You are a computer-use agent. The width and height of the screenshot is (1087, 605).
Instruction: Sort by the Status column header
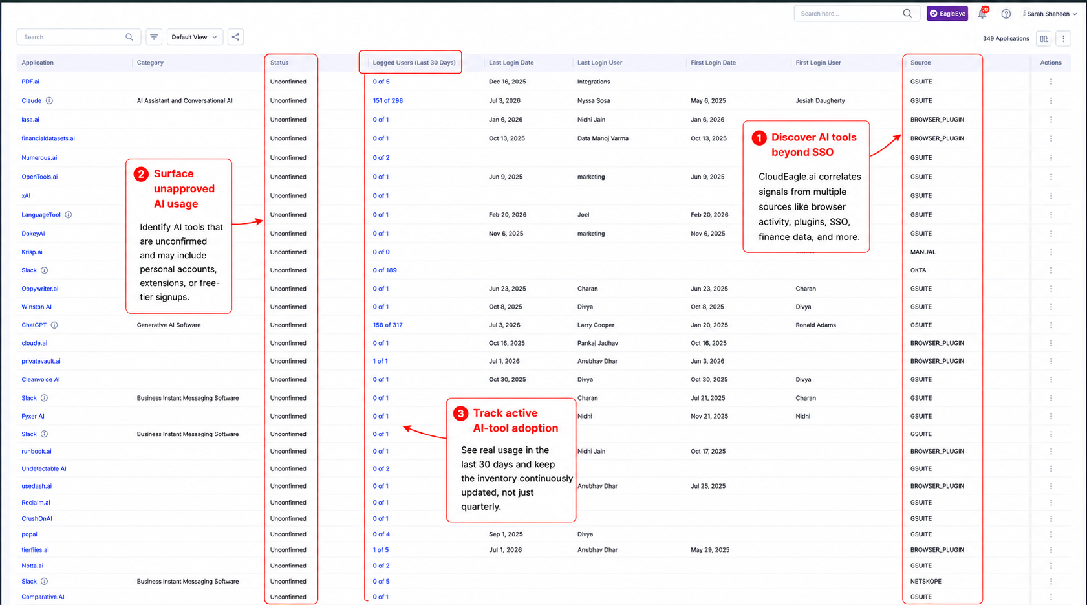click(x=279, y=63)
